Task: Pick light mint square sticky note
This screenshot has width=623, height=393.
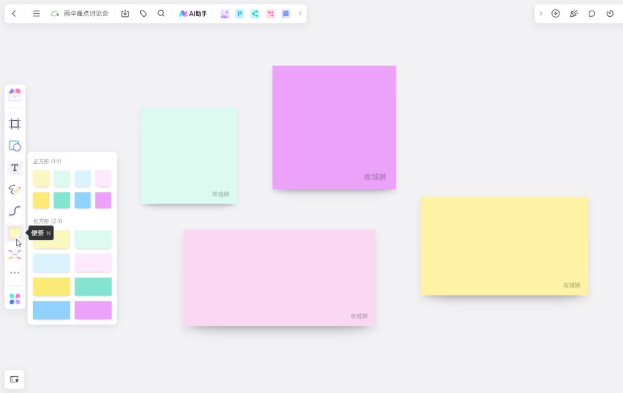Action: 62,178
